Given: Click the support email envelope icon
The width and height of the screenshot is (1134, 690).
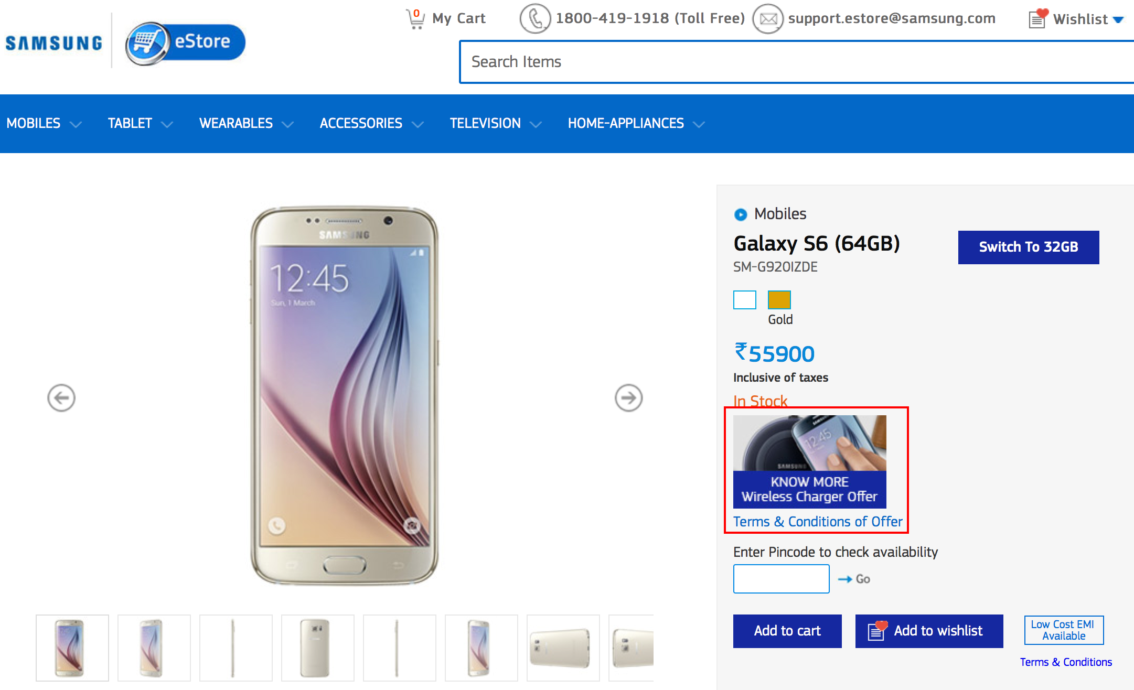Looking at the screenshot, I should coord(767,19).
